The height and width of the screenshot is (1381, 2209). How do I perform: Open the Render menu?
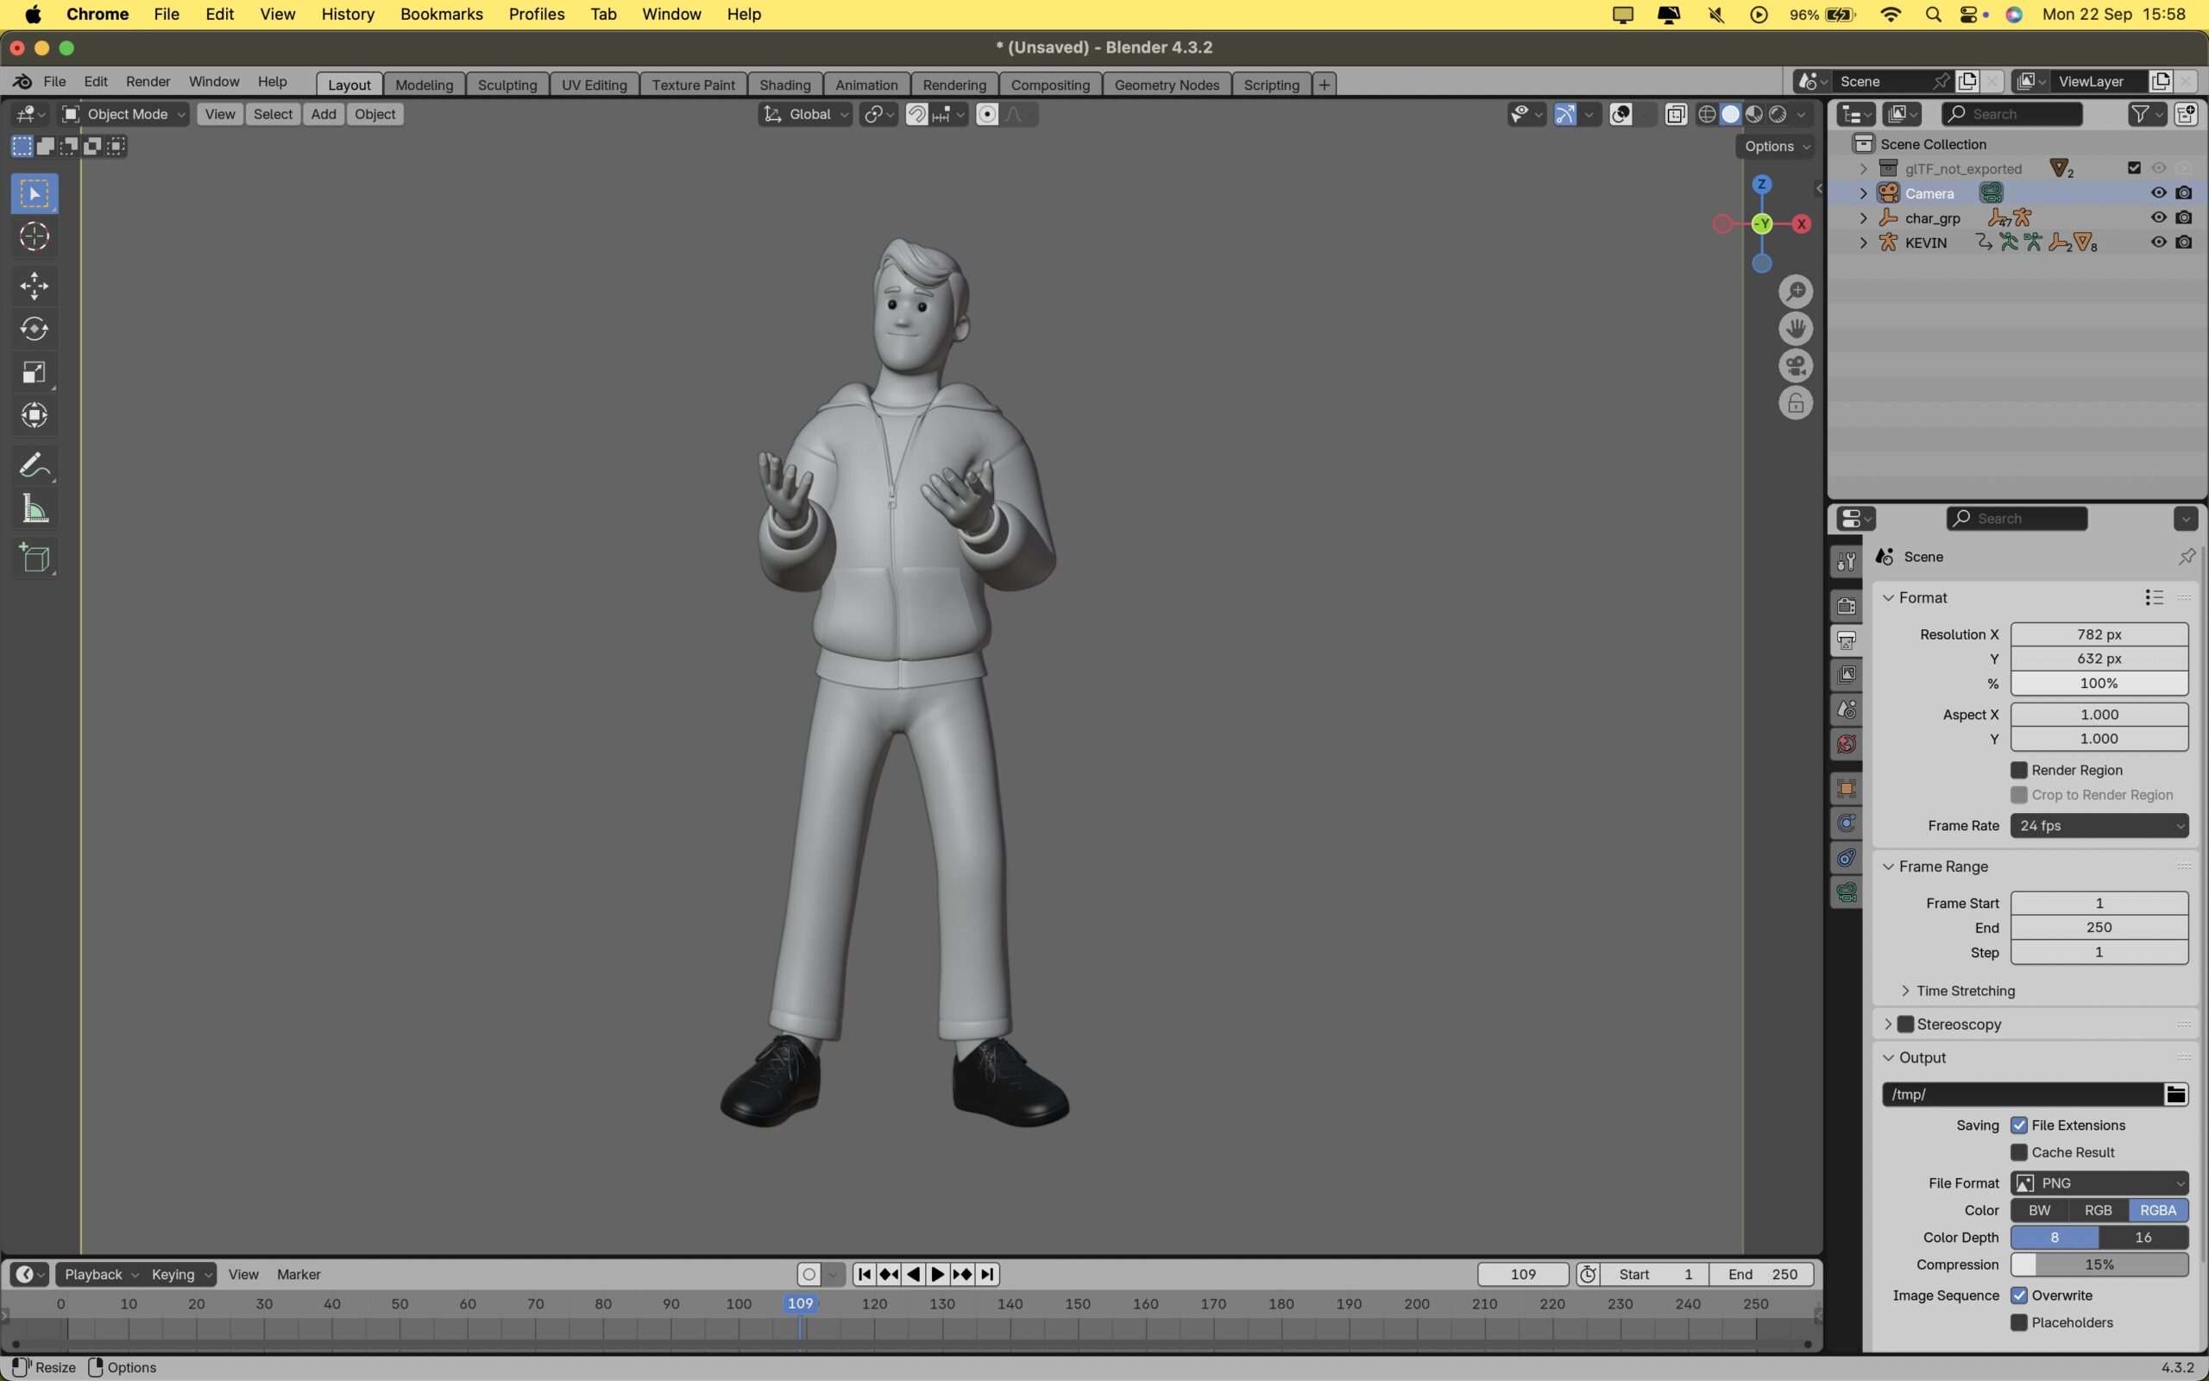[x=148, y=81]
